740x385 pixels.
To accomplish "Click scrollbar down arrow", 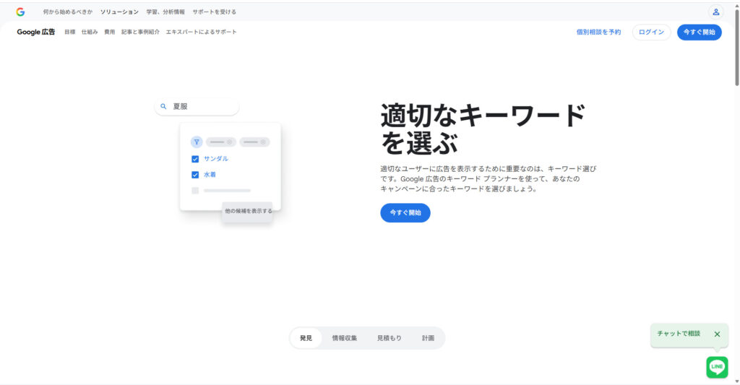I will [736, 381].
